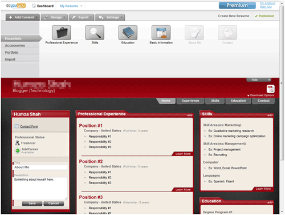Click Learn More under Position #2

pyautogui.click(x=183, y=190)
